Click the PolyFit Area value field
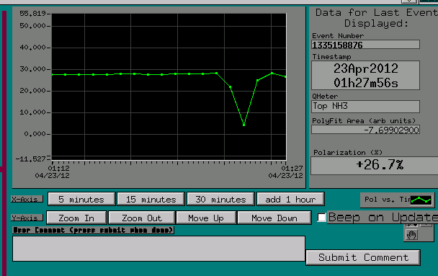Viewport: 438px width, 276px height. [x=365, y=130]
